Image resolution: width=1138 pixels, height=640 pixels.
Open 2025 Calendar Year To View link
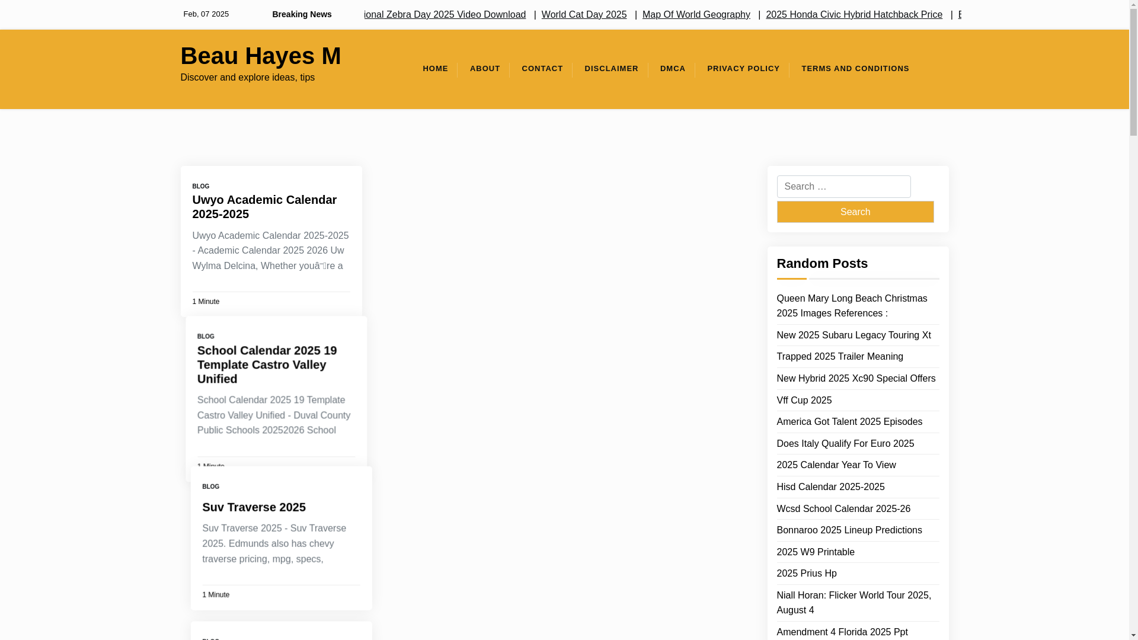[x=836, y=465]
